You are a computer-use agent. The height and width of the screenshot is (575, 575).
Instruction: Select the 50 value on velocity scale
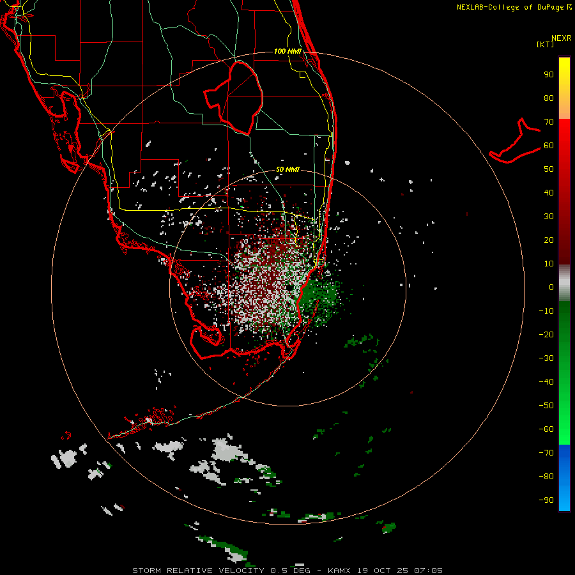[x=549, y=169]
